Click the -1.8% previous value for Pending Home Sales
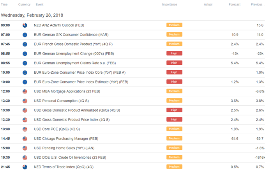This screenshot has width=265, height=172. 260,148
